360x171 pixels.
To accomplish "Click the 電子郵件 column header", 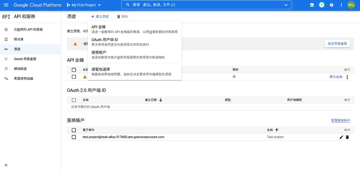I will click(x=88, y=130).
